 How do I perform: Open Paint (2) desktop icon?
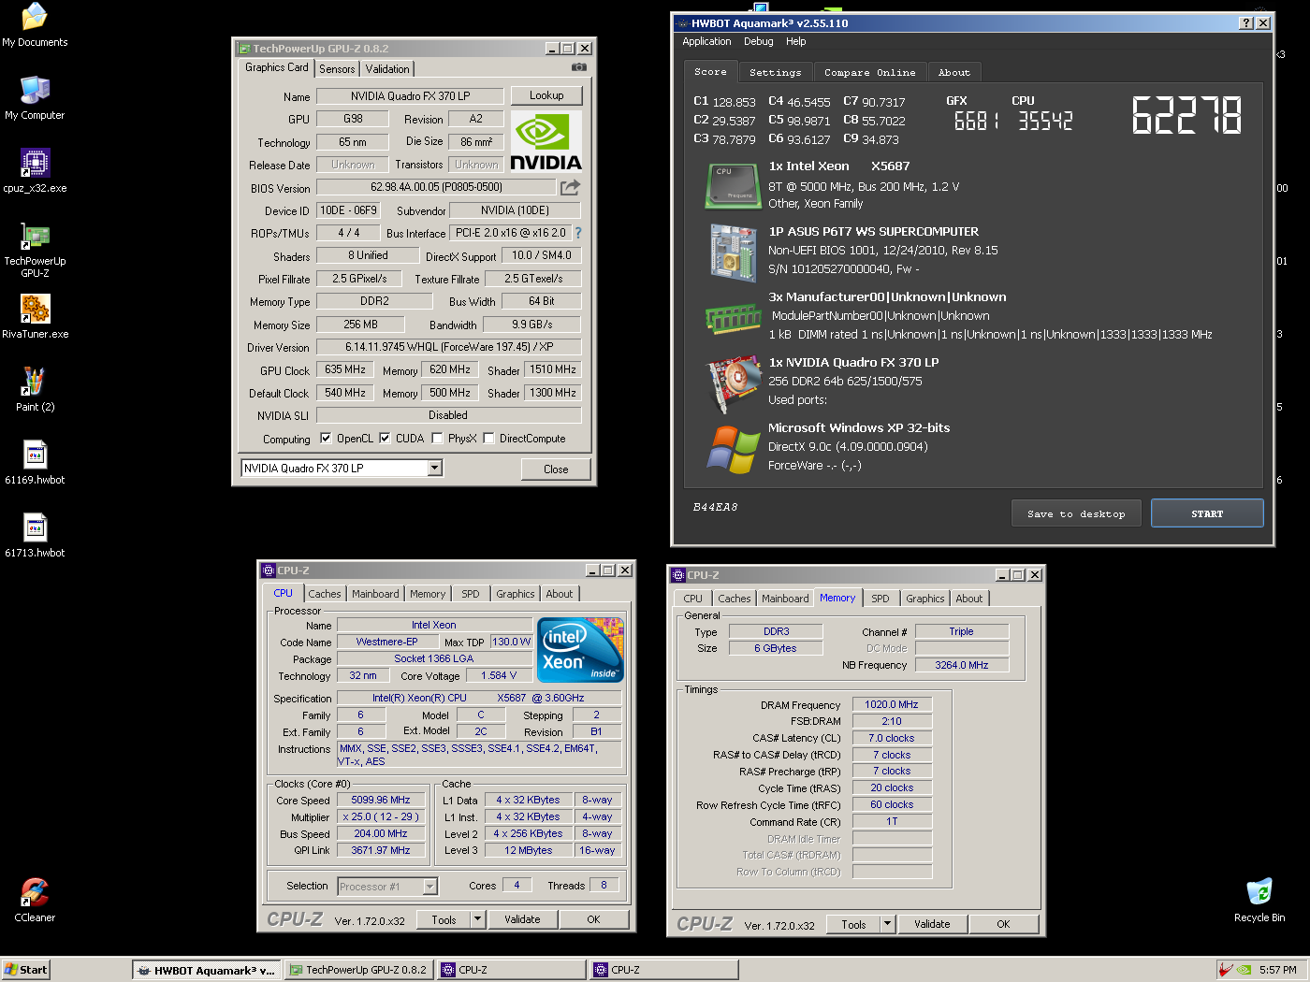click(35, 390)
